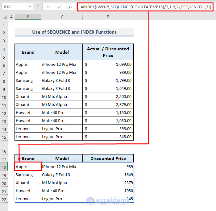Select column D header

(x=108, y=17)
